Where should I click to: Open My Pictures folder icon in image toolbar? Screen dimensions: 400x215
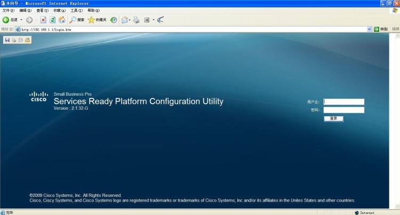coord(27,40)
